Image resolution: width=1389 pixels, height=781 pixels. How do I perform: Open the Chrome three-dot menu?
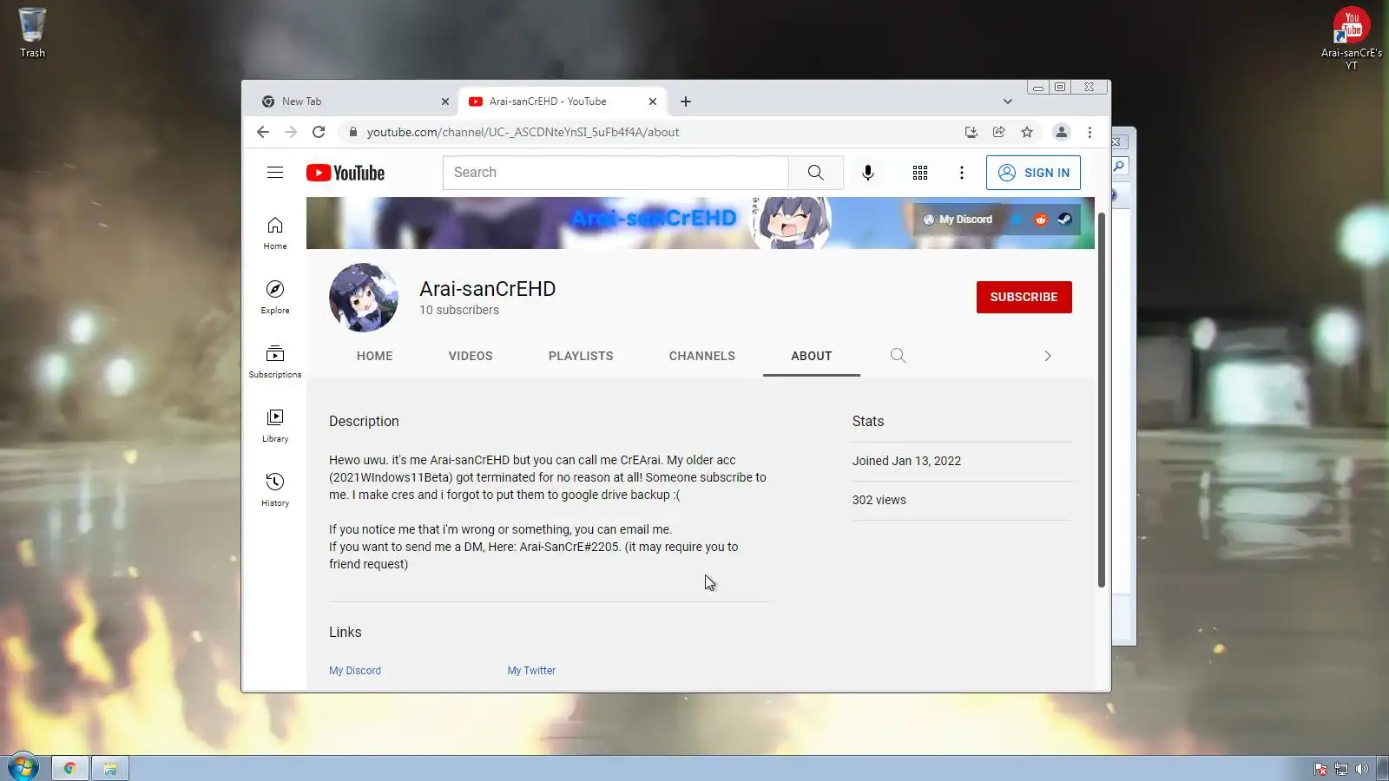point(1089,132)
